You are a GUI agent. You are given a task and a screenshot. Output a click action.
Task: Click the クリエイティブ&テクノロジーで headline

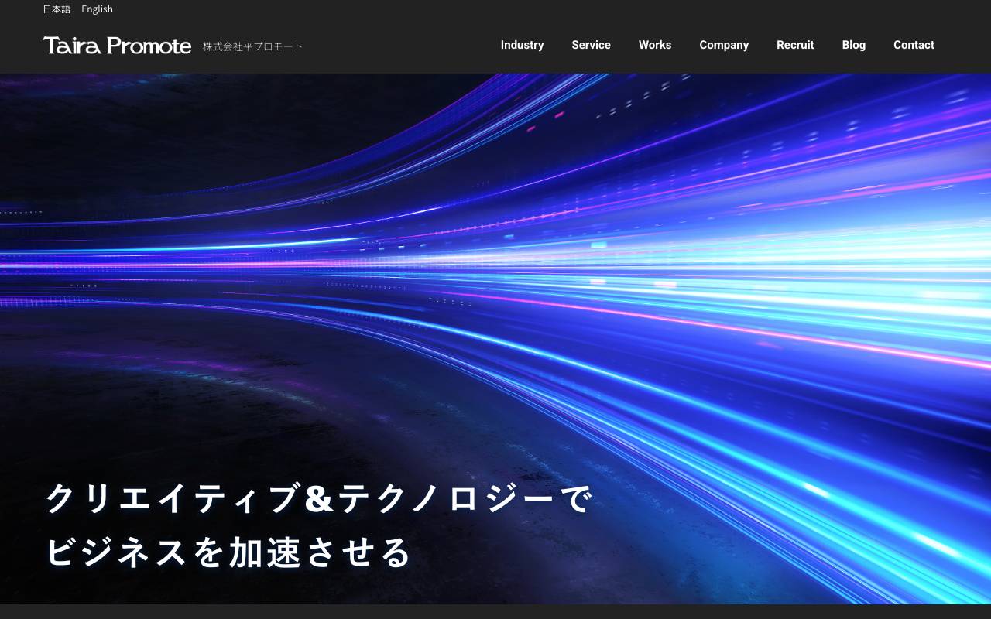[x=319, y=498]
